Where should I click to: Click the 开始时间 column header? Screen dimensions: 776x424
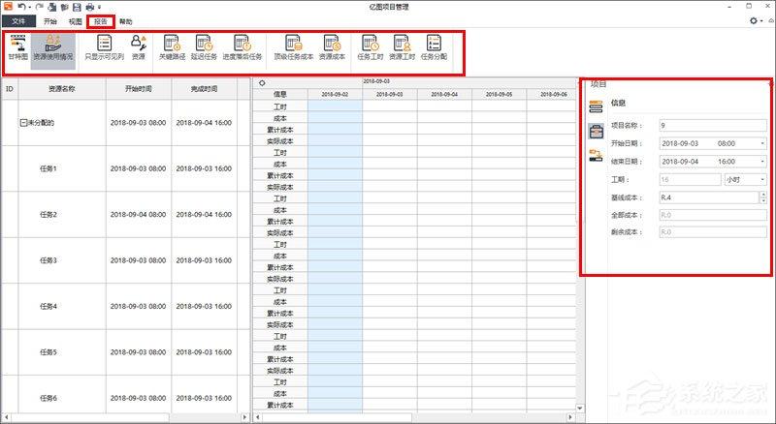138,89
